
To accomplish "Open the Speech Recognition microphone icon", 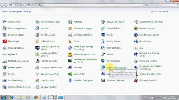I will [x=37, y=74].
